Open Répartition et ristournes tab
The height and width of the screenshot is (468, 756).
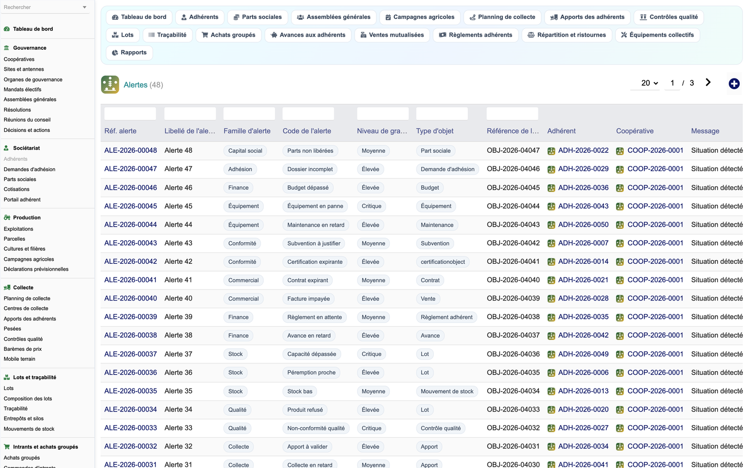click(x=567, y=35)
